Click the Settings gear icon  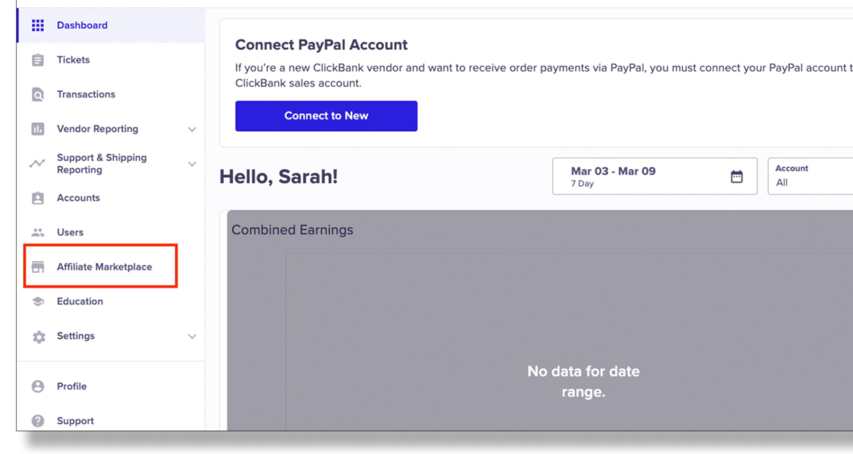39,336
